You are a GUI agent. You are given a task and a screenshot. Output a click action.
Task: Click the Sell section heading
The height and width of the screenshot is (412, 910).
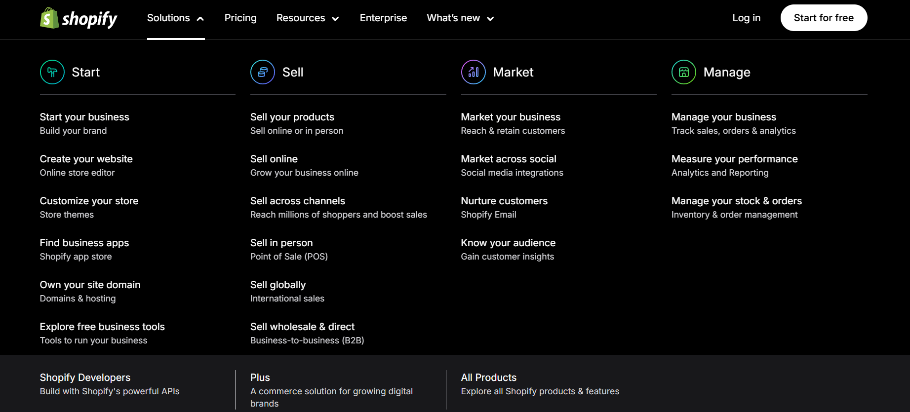click(293, 72)
